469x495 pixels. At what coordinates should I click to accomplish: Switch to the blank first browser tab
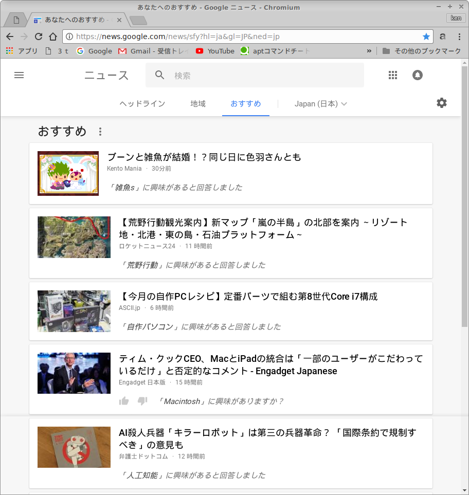coord(16,20)
